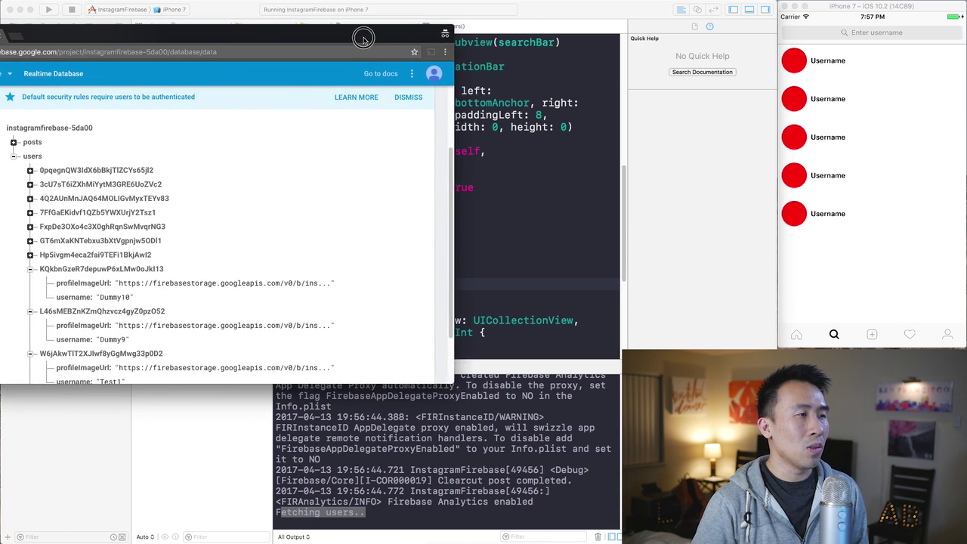
Task: Expand user 4Q2AUnMnJAQ64MOLIGvMyxTEYv83
Action: tap(30, 199)
